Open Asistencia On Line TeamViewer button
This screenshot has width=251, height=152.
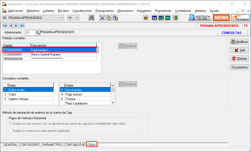pos(200,18)
